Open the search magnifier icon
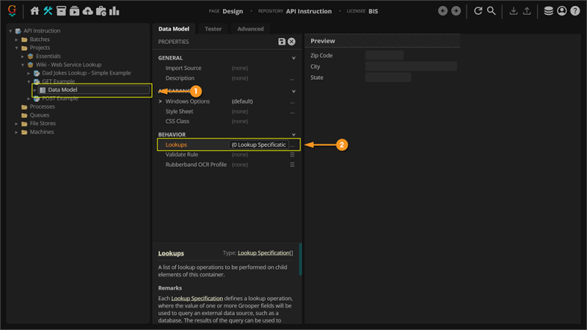The height and width of the screenshot is (330, 587). (x=492, y=11)
